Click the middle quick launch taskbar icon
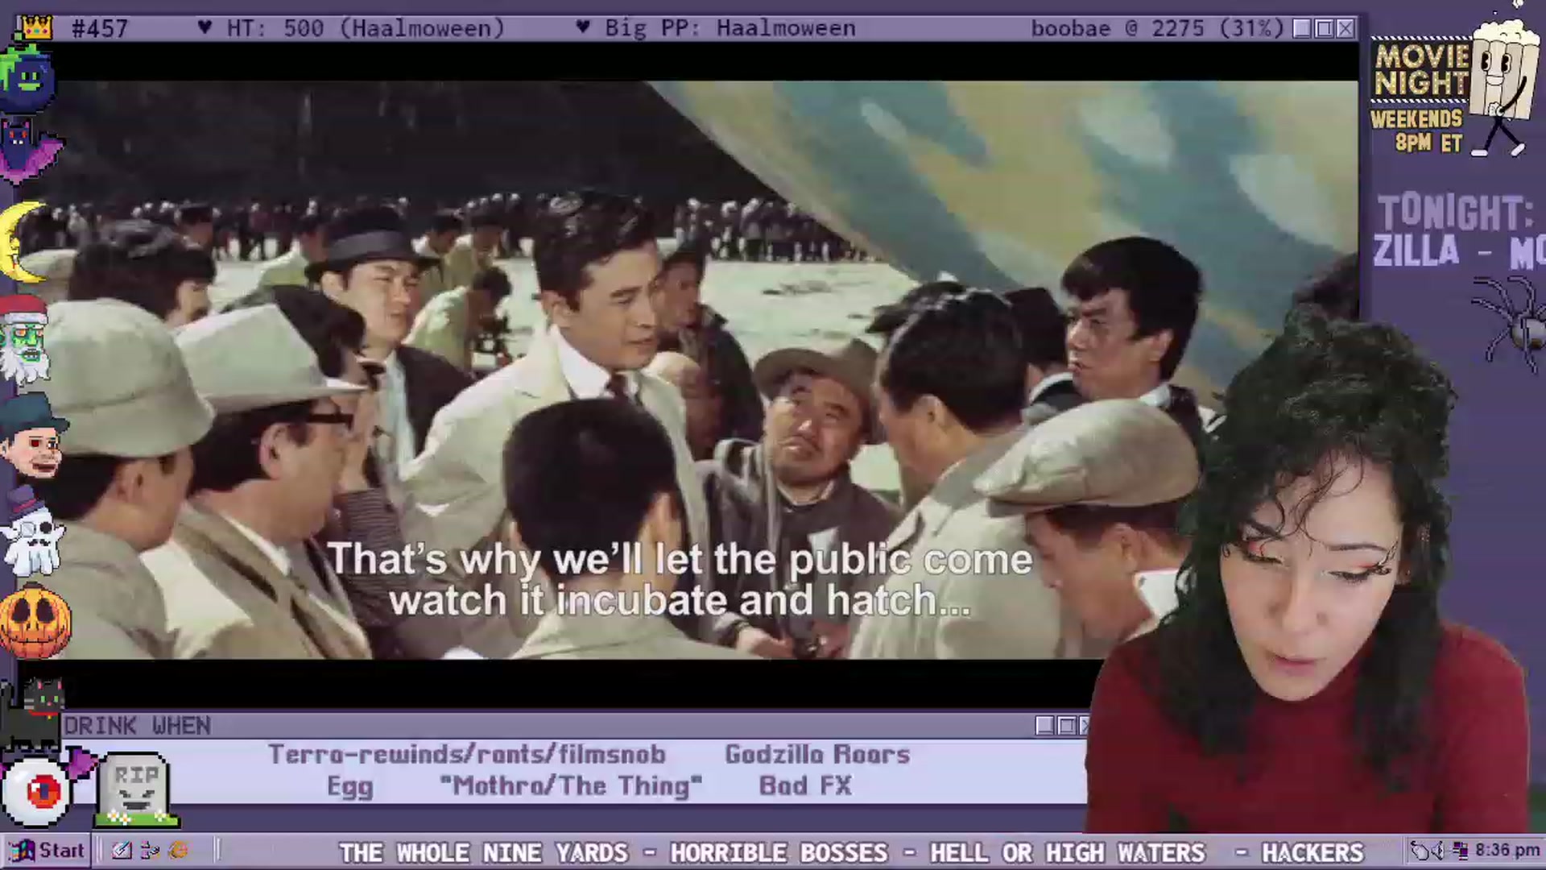The image size is (1546, 870). tap(151, 851)
